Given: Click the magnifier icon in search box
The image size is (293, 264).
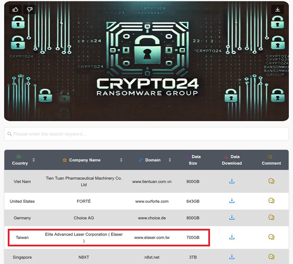Looking at the screenshot, I should pyautogui.click(x=9, y=134).
